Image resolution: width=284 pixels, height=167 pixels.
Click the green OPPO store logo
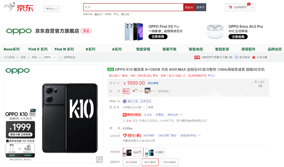19,31
